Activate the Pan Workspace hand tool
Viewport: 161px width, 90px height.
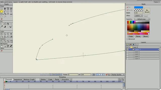pos(2,46)
